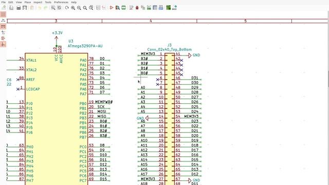This screenshot has height=185, width=329.
Task: Click the Generate bill of materials icon
Action: click(x=161, y=8)
